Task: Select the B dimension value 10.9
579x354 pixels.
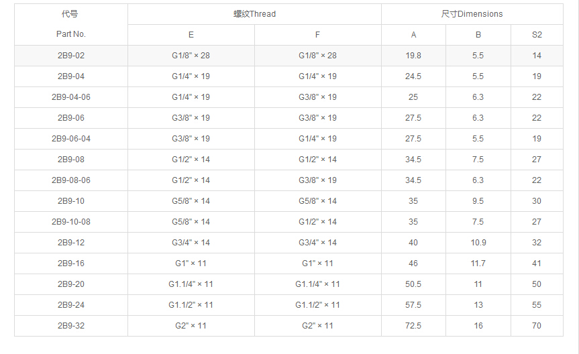Action: point(478,243)
